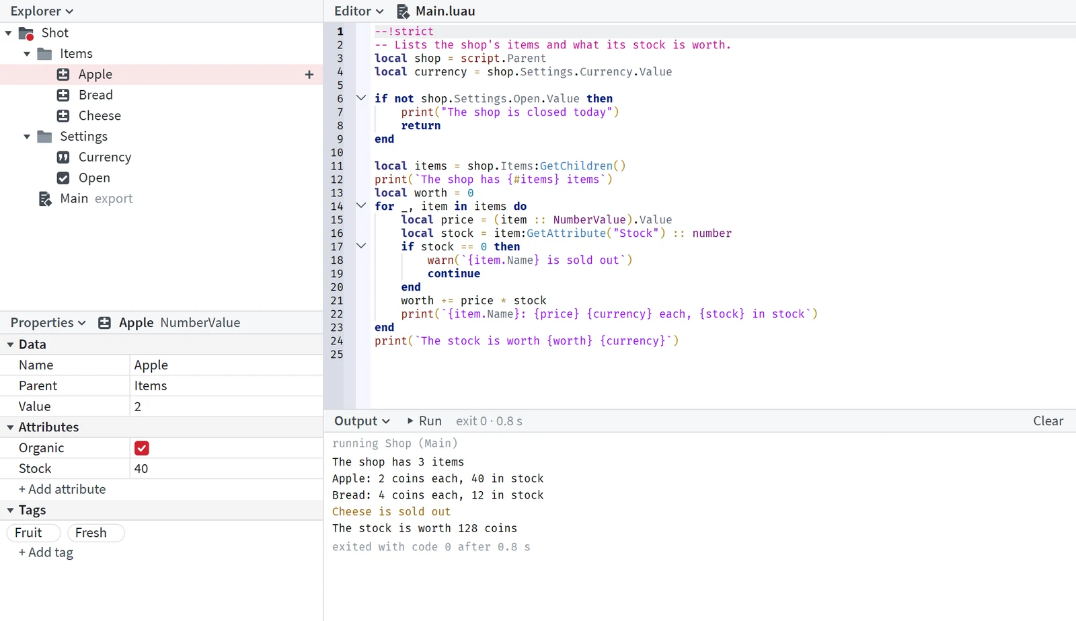Image resolution: width=1076 pixels, height=621 pixels.
Task: Select Cheese in the Explorer tree
Action: pyautogui.click(x=161, y=116)
